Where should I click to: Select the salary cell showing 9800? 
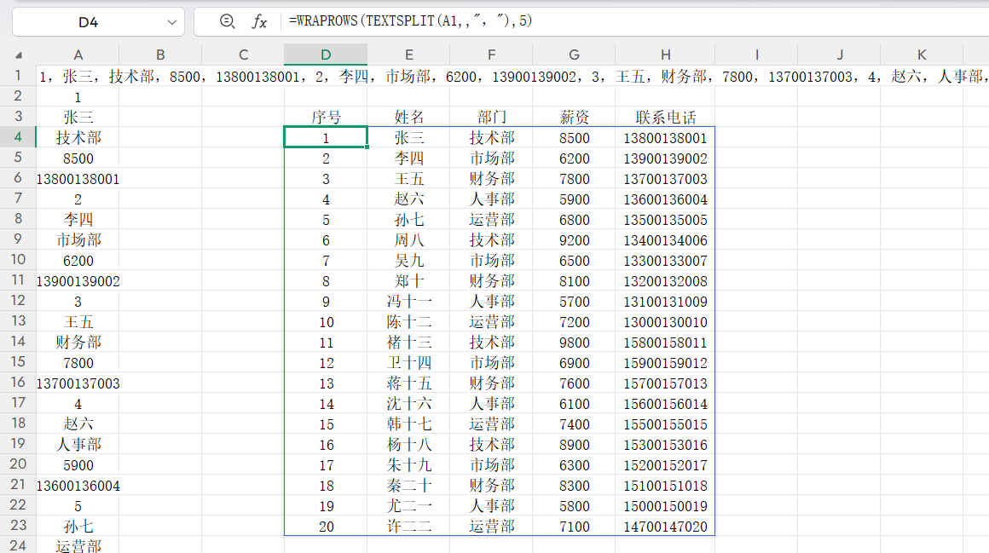574,343
